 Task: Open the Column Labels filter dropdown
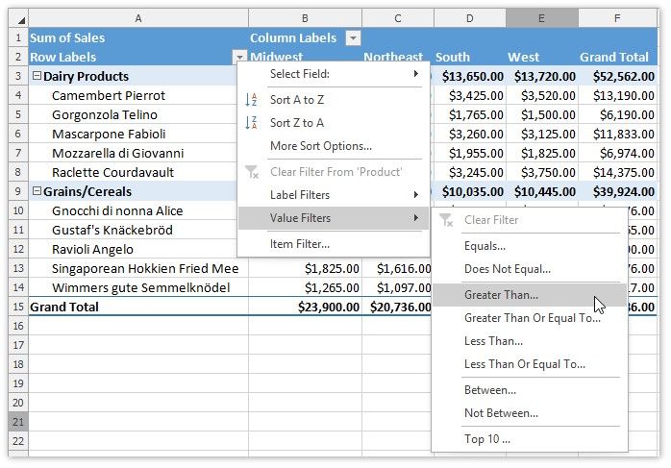pos(353,38)
